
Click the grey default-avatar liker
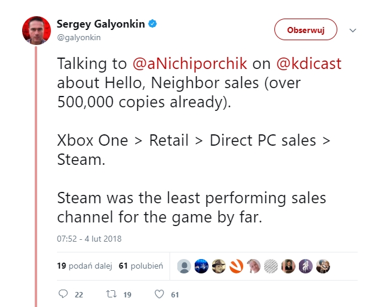[x=185, y=266]
